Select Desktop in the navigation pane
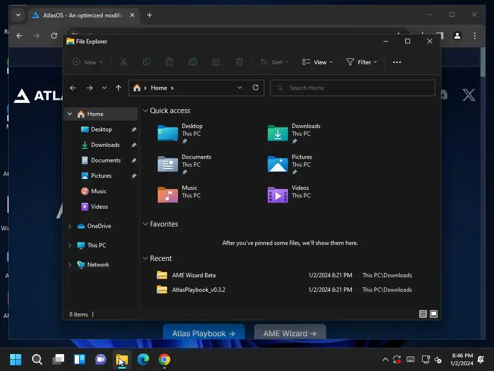This screenshot has height=371, width=494. coord(101,129)
